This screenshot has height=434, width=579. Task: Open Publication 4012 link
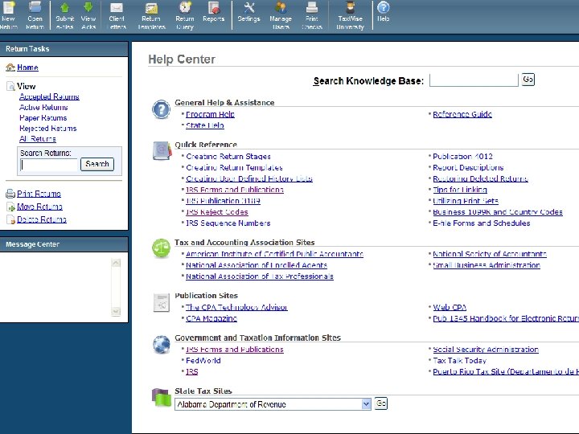pyautogui.click(x=462, y=157)
